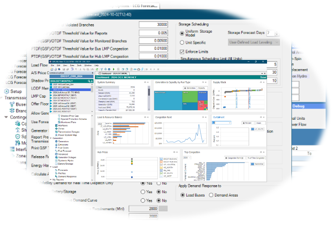Image resolution: width=335 pixels, height=225 pixels.
Task: Select Capacity radio in fuel type panel
Action: (197, 88)
